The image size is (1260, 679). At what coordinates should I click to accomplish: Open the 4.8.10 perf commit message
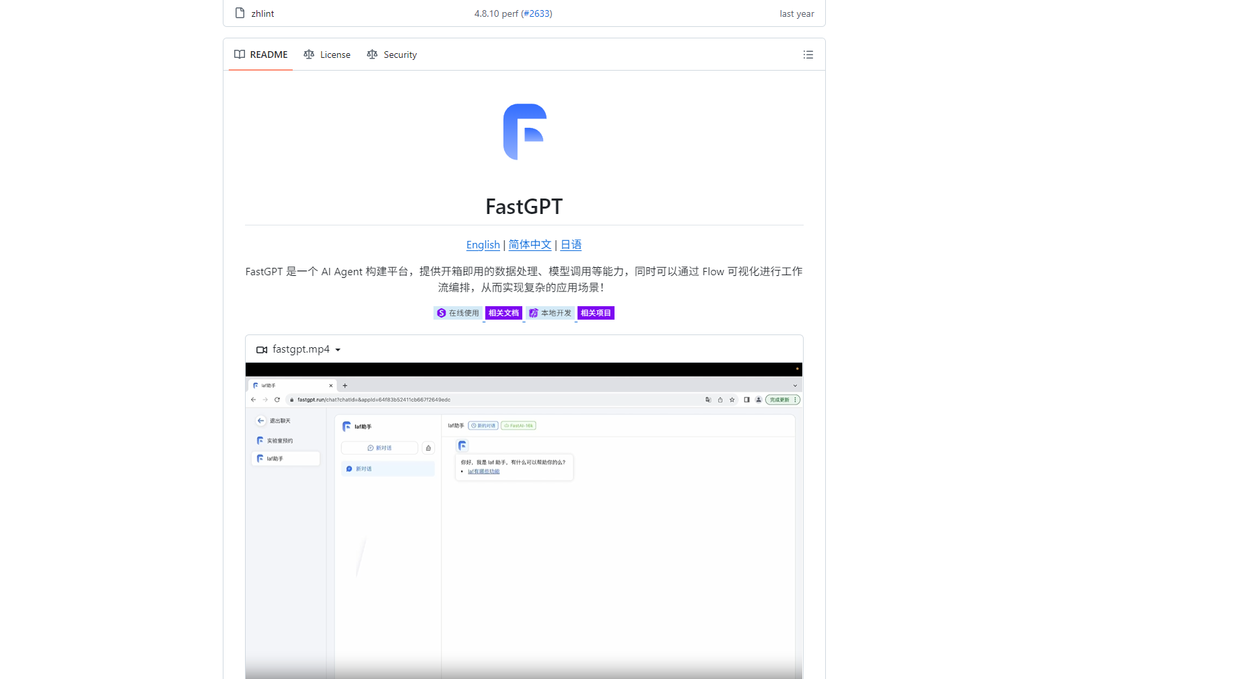coord(496,13)
